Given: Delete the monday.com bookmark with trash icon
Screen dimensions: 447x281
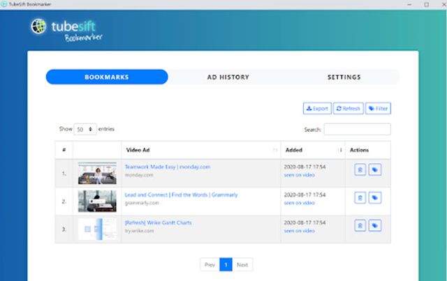Looking at the screenshot, I should coord(360,170).
